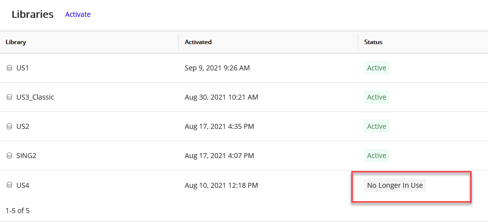Select the SING2 library name
Viewport: 488px width, 222px height.
[26, 156]
